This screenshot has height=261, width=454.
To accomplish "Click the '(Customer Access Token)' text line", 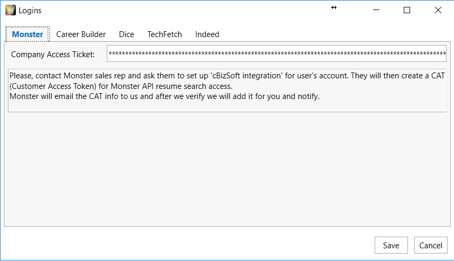I will tap(121, 86).
